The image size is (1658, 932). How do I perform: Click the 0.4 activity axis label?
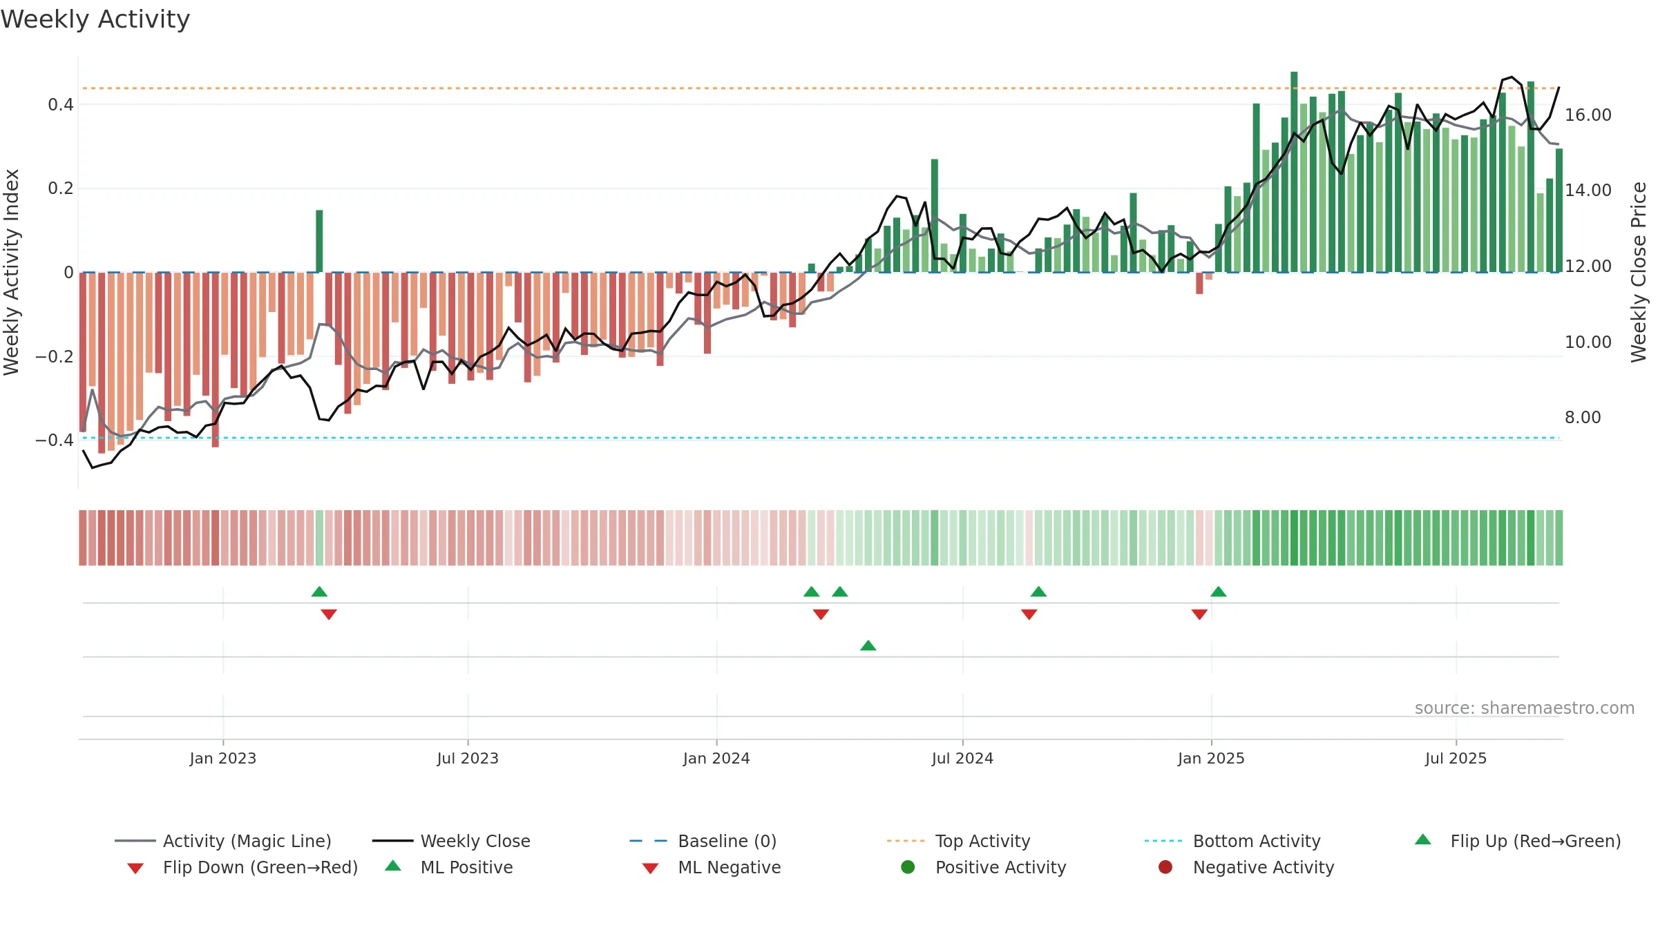click(x=61, y=105)
